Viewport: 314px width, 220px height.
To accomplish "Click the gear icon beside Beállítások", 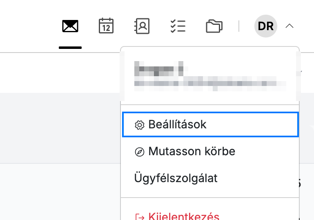I will (140, 125).
